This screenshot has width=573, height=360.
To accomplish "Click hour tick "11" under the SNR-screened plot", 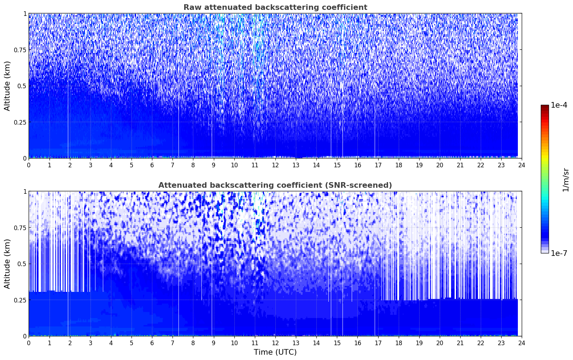I will (x=255, y=343).
